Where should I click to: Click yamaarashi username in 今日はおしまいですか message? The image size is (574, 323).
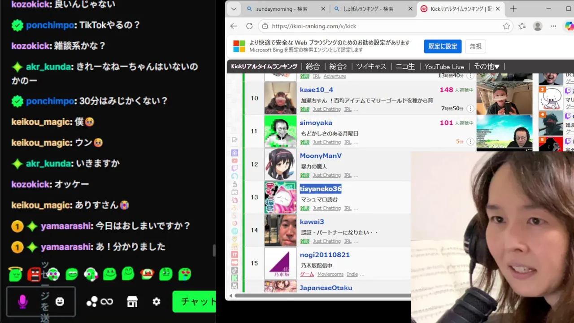[66, 226]
